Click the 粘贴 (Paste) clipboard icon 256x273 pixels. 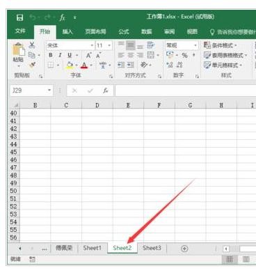click(x=18, y=49)
